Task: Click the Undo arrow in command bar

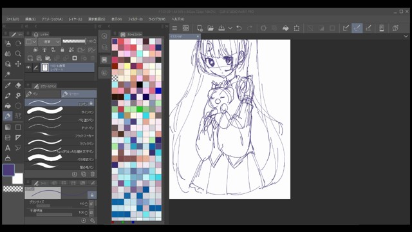Action: pos(239,28)
